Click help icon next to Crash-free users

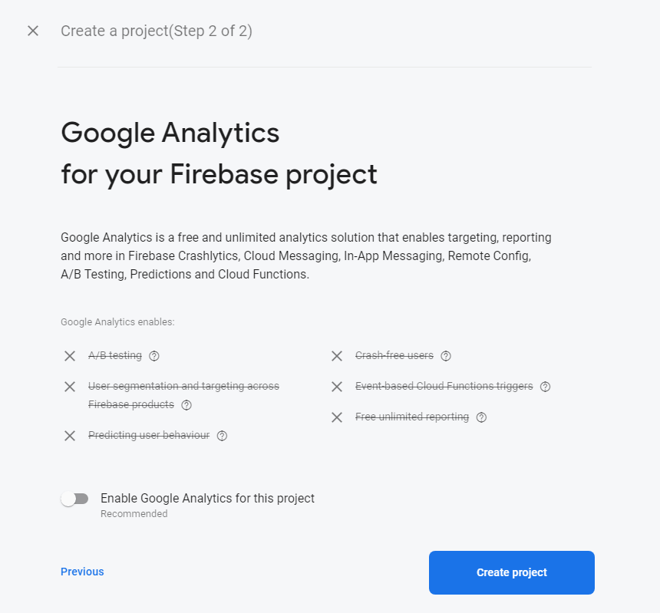(446, 356)
